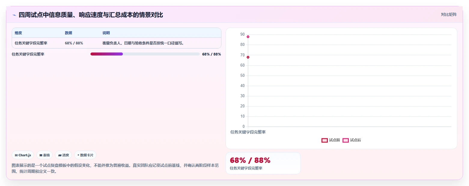Click the 说明 column header

(x=106, y=33)
